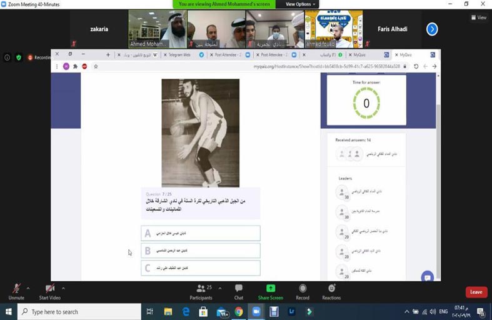Open the meeting info icon
492x320 pixels.
tap(8, 57)
